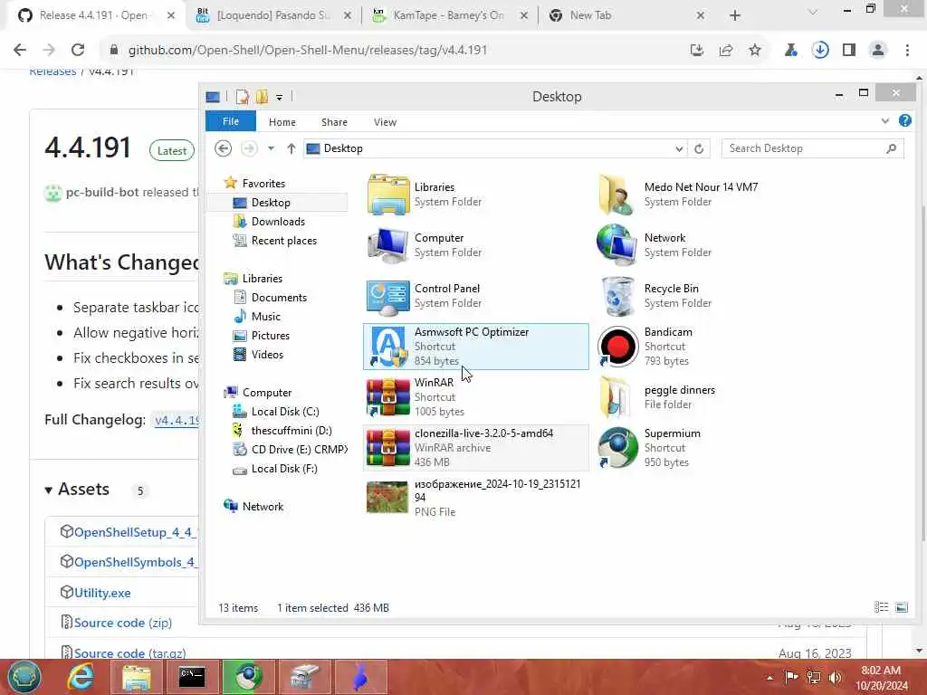Open the Home ribbon tab

(282, 122)
